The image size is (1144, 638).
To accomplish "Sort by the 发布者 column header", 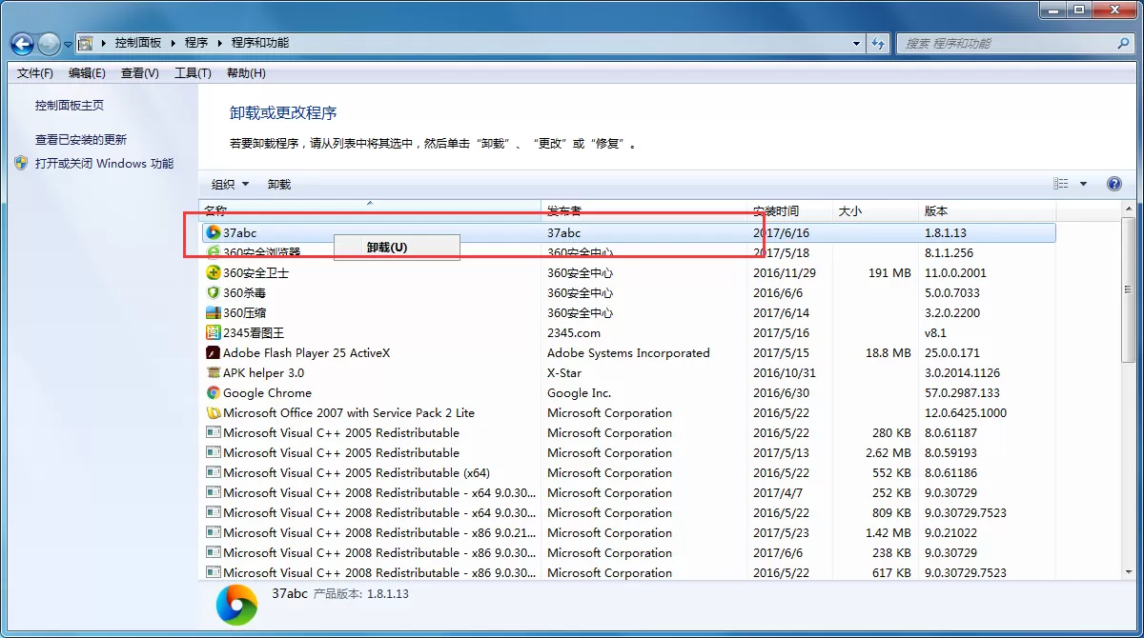I will [644, 210].
